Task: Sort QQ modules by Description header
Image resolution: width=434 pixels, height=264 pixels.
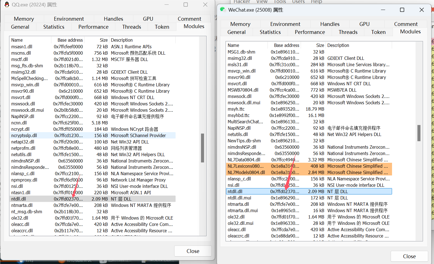Action: (142, 40)
